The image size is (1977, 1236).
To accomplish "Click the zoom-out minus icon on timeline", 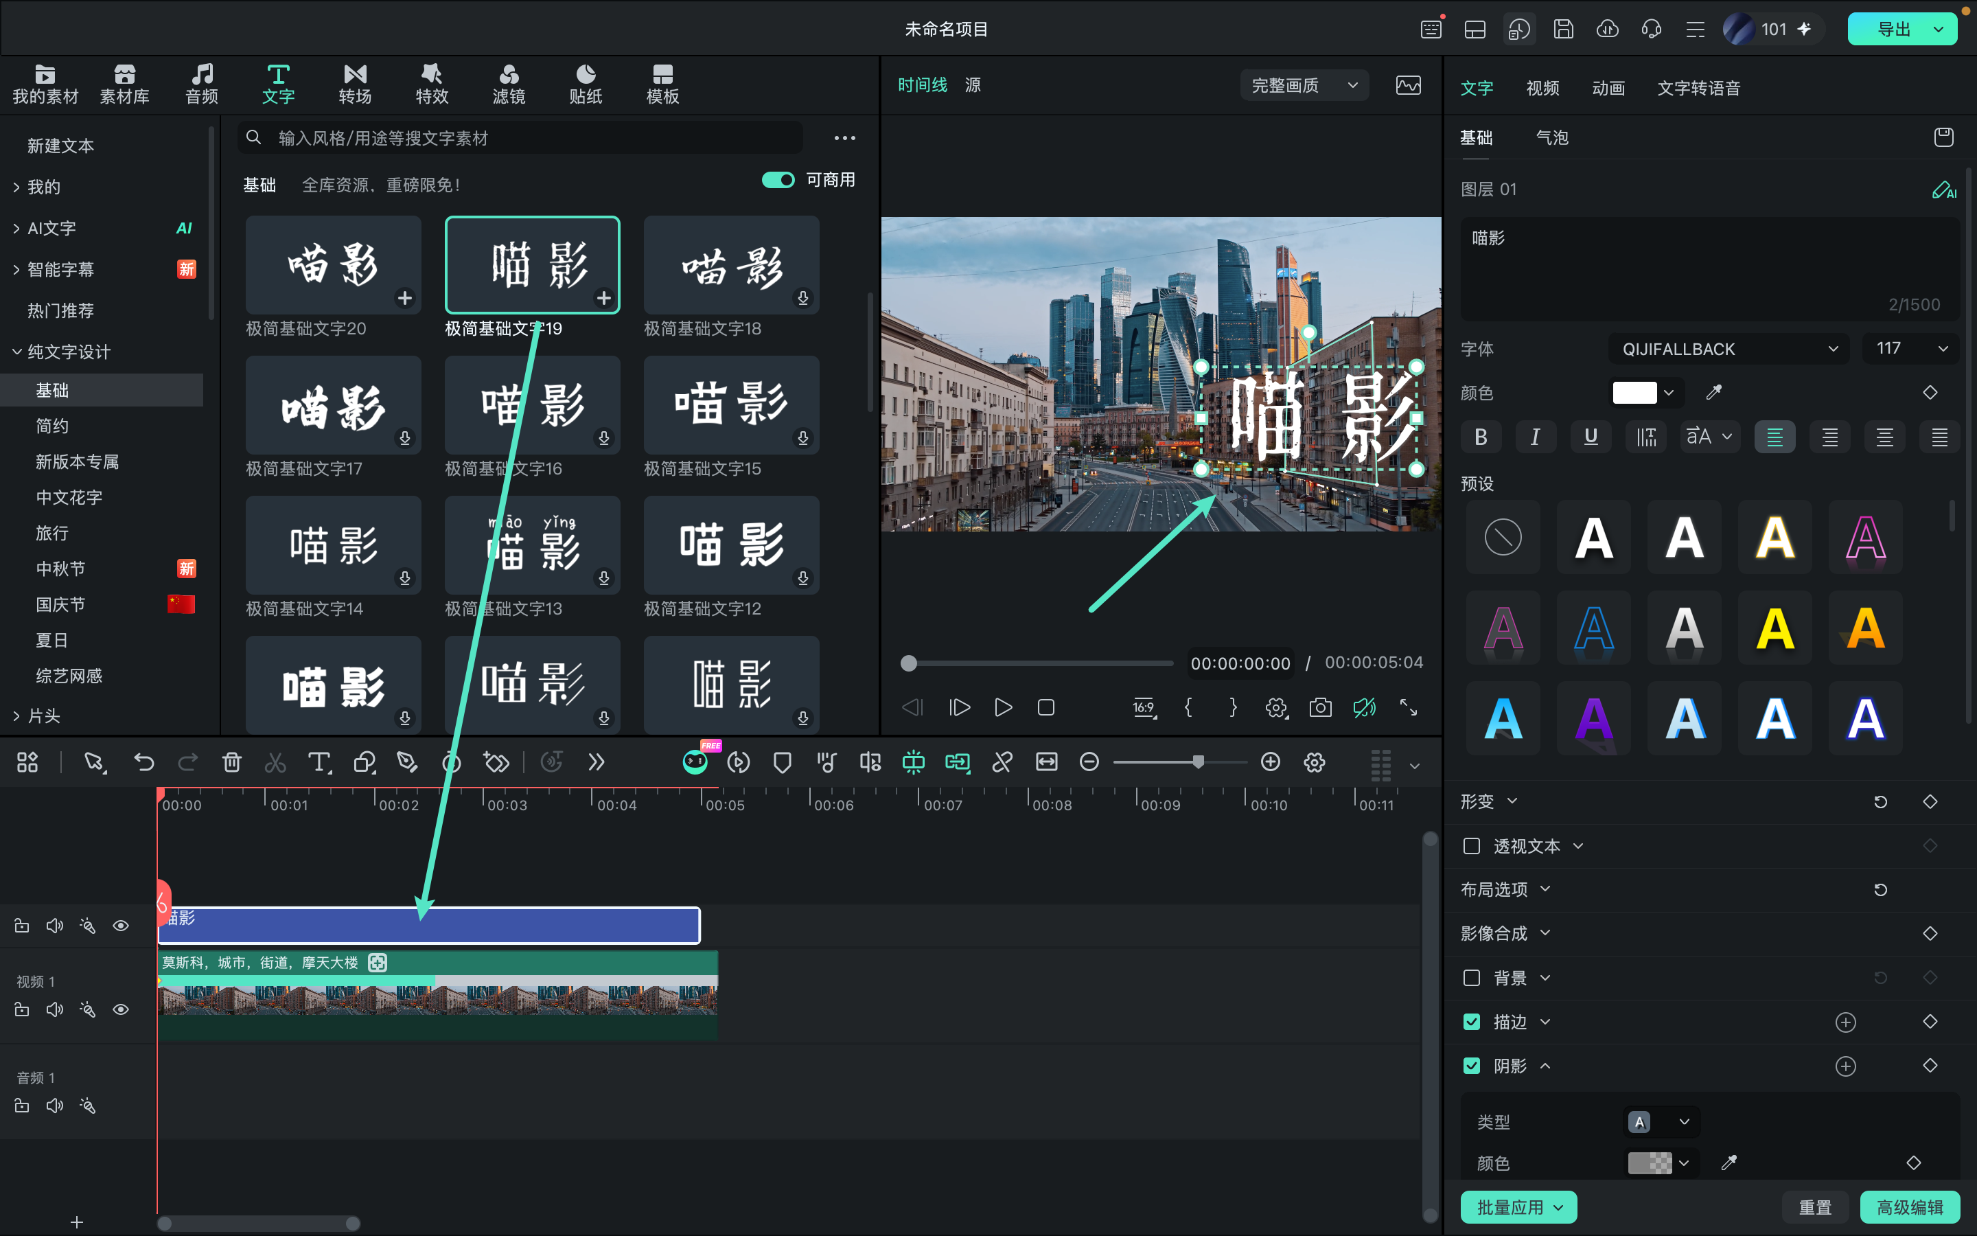I will click(x=1089, y=762).
